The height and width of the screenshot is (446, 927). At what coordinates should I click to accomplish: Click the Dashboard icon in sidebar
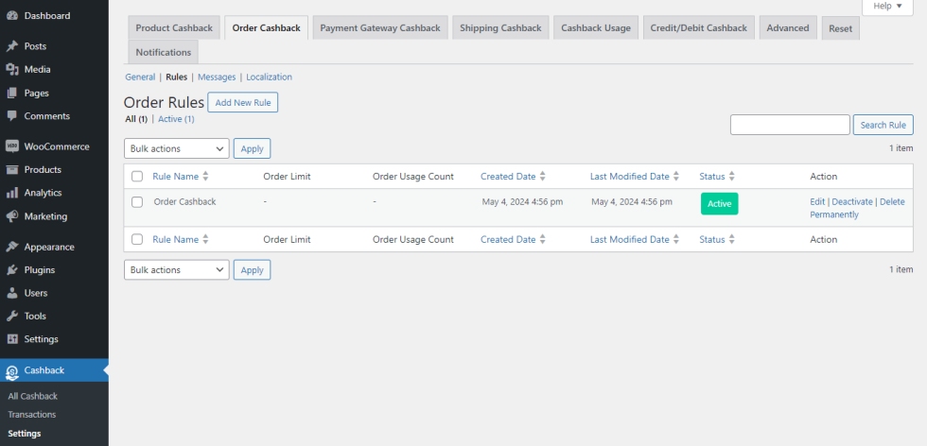[12, 16]
